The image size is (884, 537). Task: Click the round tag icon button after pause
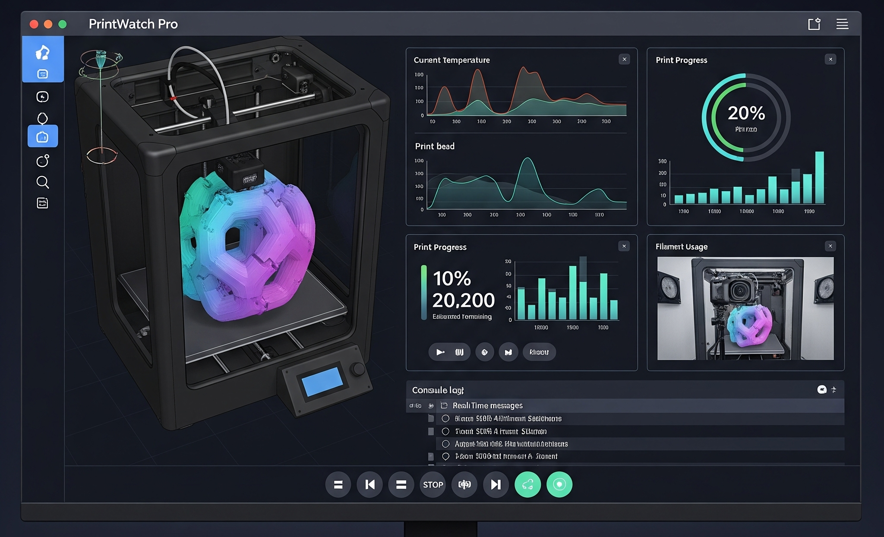coord(485,352)
